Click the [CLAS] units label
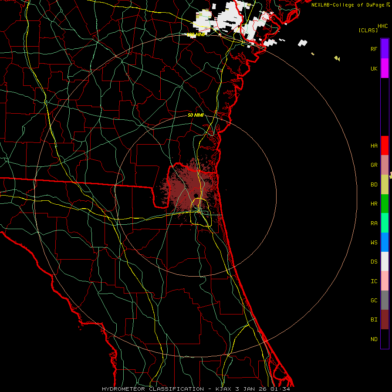Viewport: 392px width, 392px height. [368, 30]
